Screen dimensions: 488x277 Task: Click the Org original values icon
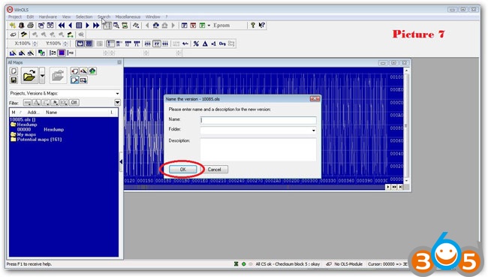click(x=222, y=44)
